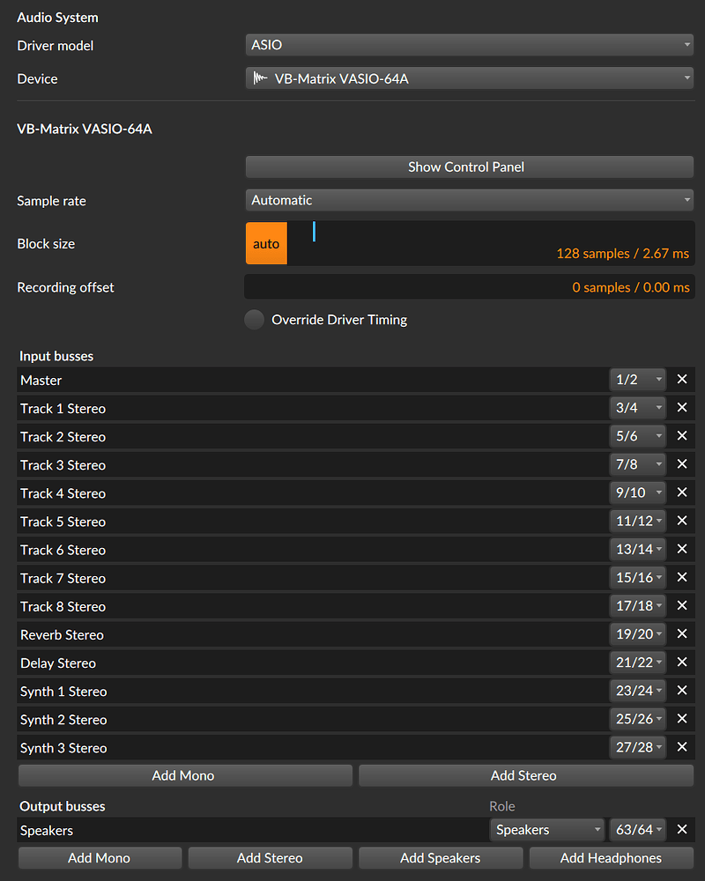
Task: Open the Driver model dropdown showing ASIO
Action: (x=469, y=44)
